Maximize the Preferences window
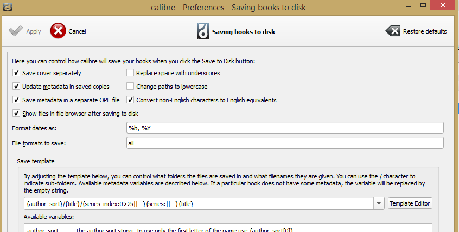This screenshot has width=459, height=232. pos(423,5)
